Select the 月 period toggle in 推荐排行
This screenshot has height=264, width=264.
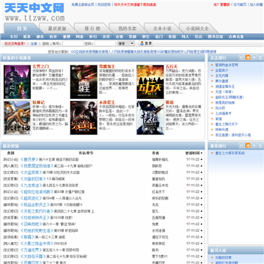click(254, 146)
